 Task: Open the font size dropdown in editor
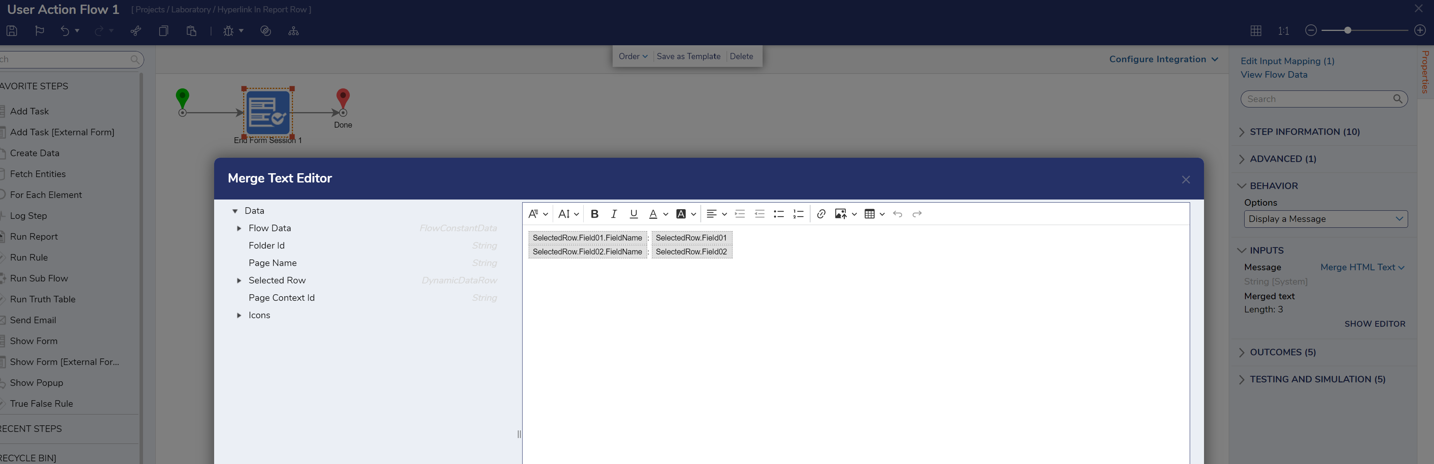(568, 214)
